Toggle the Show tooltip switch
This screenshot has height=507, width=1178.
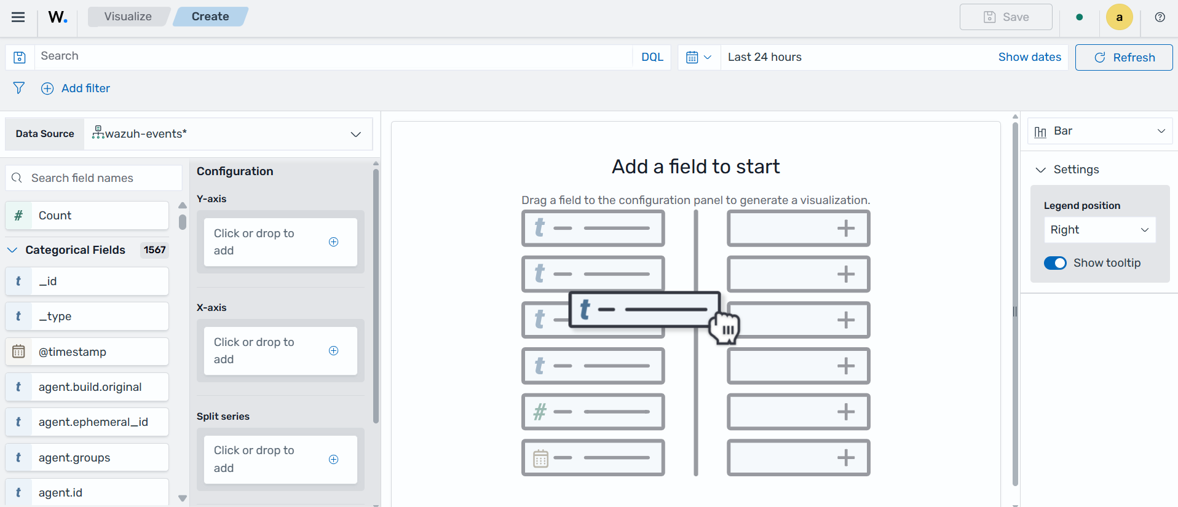pyautogui.click(x=1055, y=263)
